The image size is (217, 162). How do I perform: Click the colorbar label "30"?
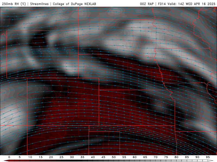click(72, 157)
